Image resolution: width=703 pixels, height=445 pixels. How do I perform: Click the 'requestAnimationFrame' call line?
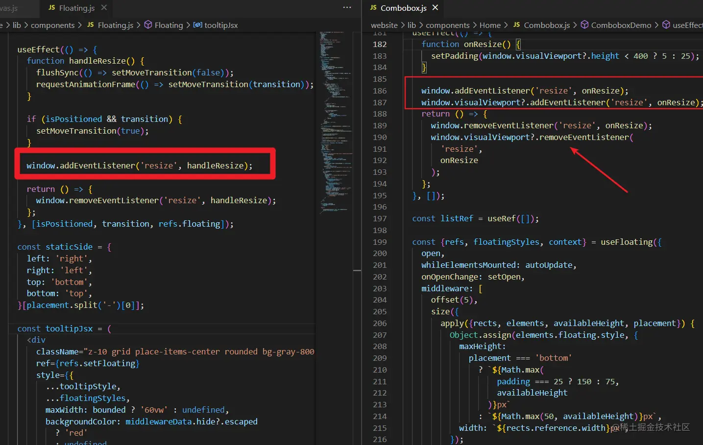coord(175,84)
